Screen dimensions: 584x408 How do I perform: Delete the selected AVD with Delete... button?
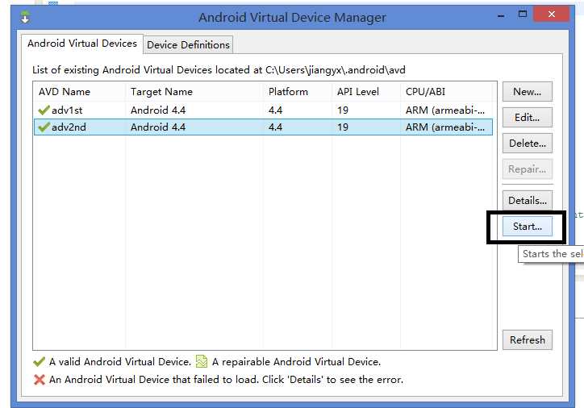(527, 144)
